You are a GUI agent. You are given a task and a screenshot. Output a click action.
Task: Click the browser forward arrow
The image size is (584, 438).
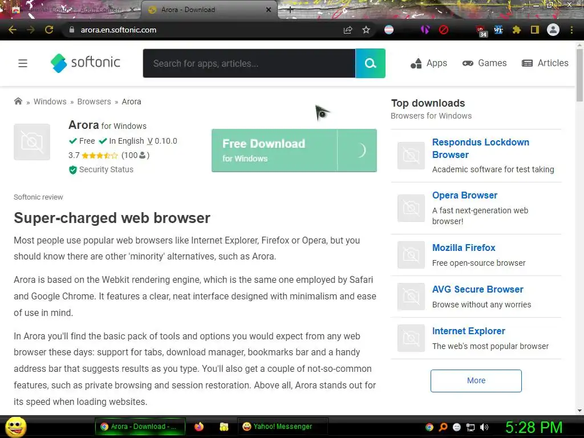pyautogui.click(x=31, y=30)
